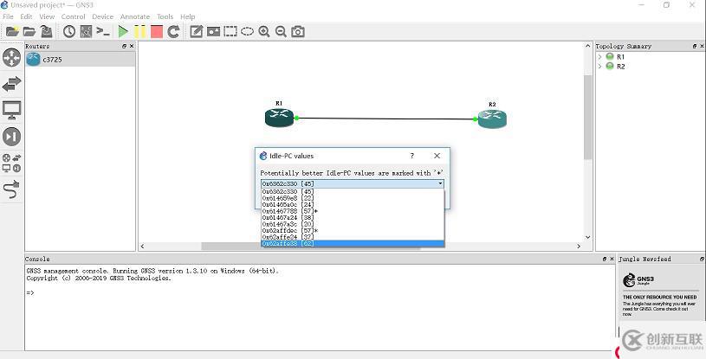706x359 pixels.
Task: Open the Control menu
Action: (x=73, y=16)
